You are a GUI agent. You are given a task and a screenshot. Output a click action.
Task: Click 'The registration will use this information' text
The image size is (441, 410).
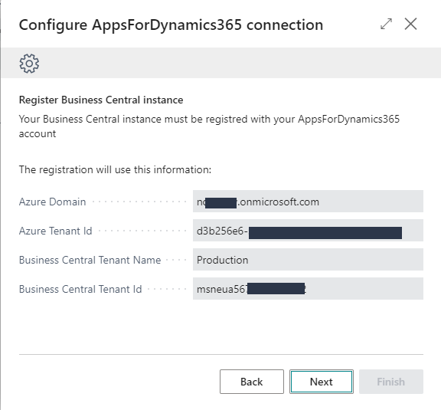pyautogui.click(x=115, y=169)
